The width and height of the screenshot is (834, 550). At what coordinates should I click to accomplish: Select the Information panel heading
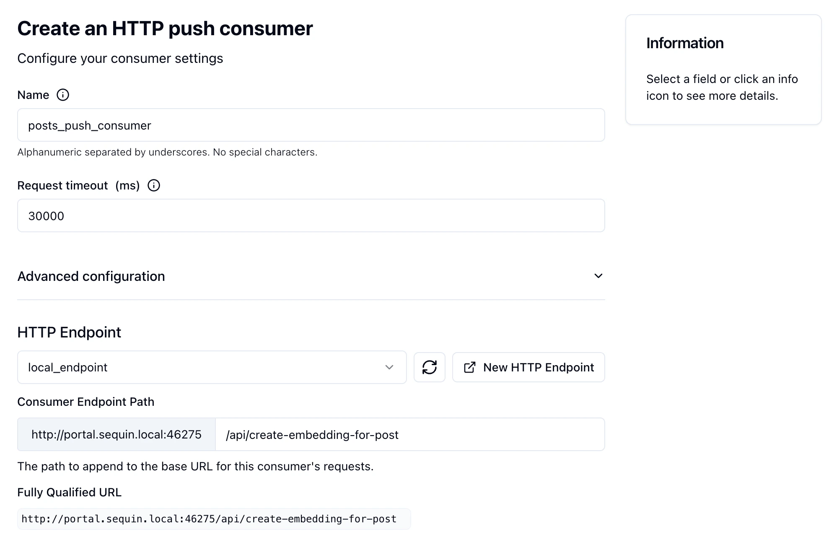pos(684,43)
